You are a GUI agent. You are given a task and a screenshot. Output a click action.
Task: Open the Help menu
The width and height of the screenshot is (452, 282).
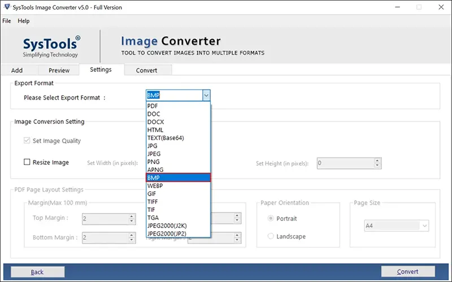pos(24,21)
